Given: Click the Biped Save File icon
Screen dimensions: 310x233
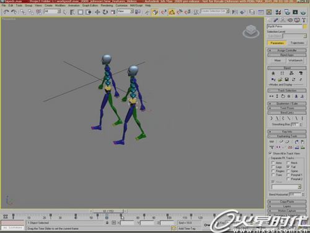Looking at the screenshot, I should pos(286,80).
